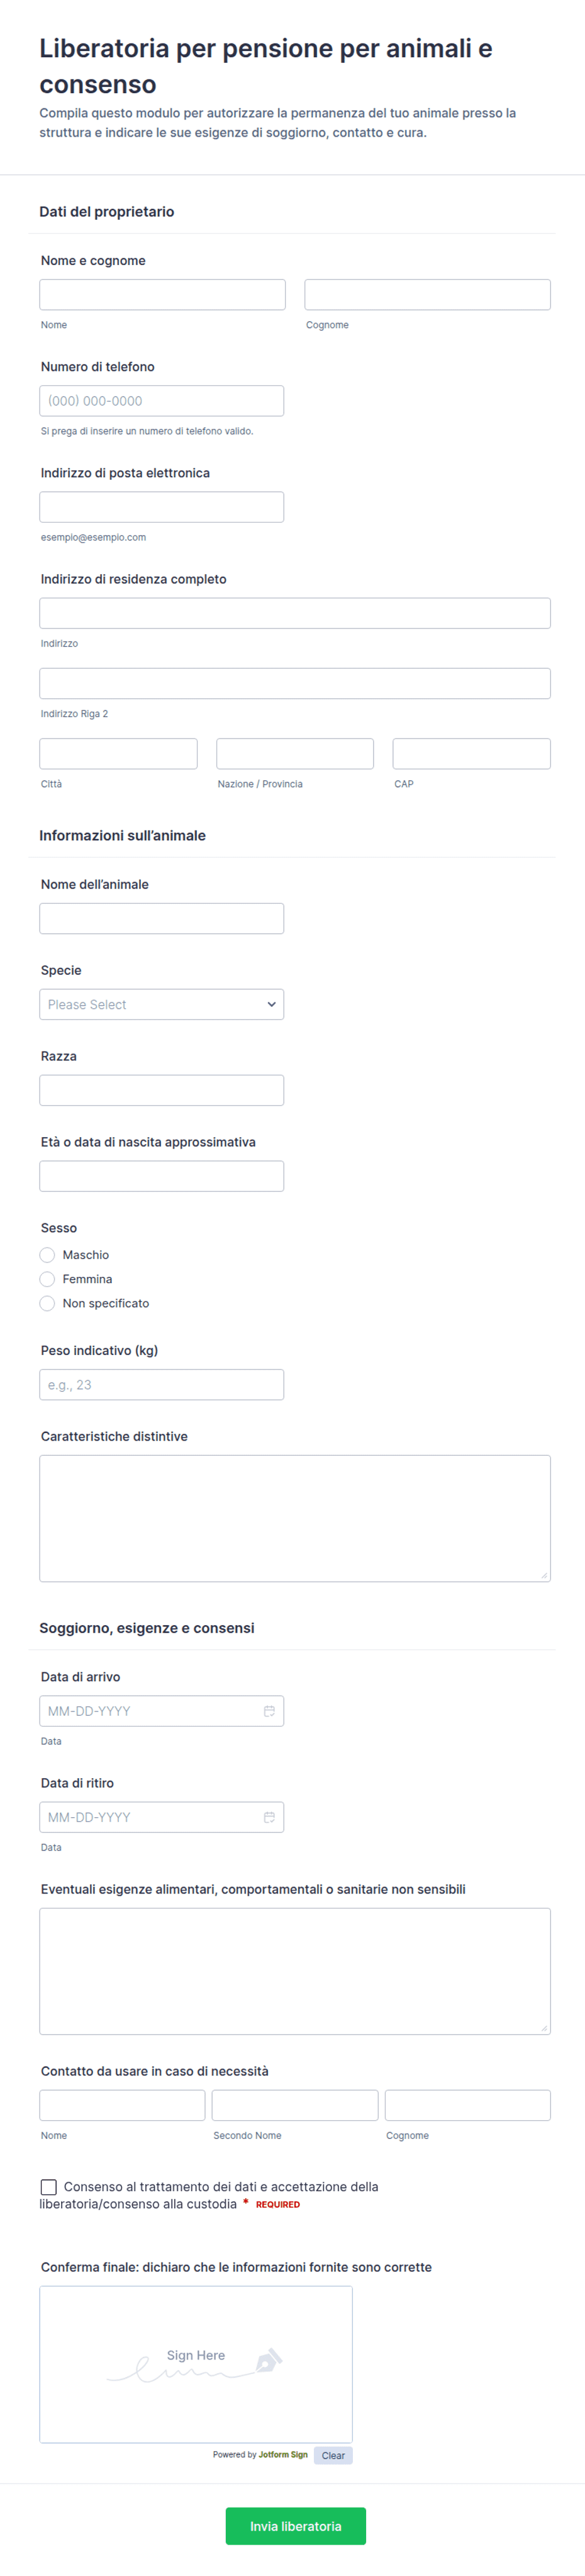Screen dimensions: 585x2576
Task: Click the Specie dropdown chevron arrow
Action: pyautogui.click(x=270, y=1004)
